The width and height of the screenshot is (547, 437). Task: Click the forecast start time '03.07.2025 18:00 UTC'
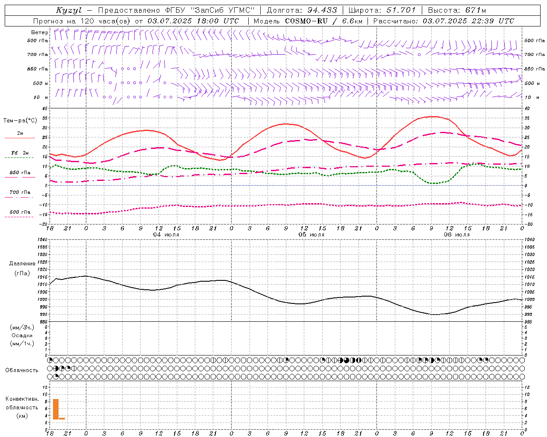point(193,21)
